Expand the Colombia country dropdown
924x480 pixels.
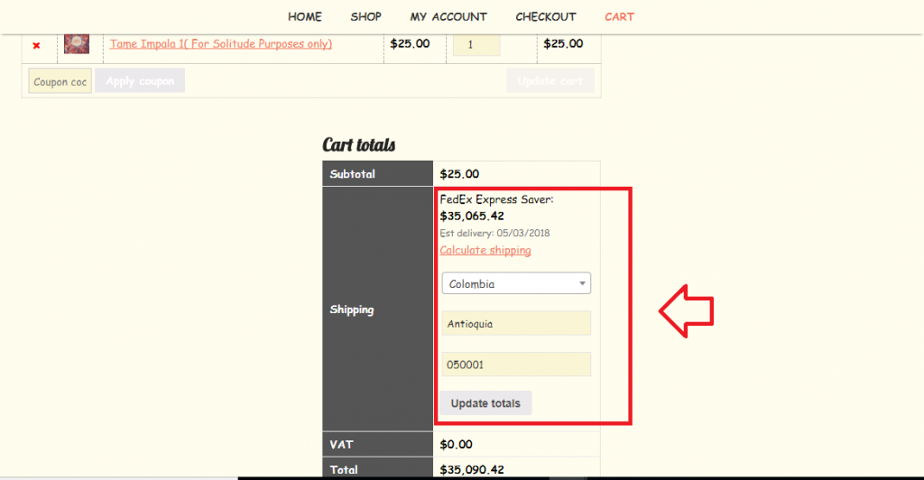516,283
